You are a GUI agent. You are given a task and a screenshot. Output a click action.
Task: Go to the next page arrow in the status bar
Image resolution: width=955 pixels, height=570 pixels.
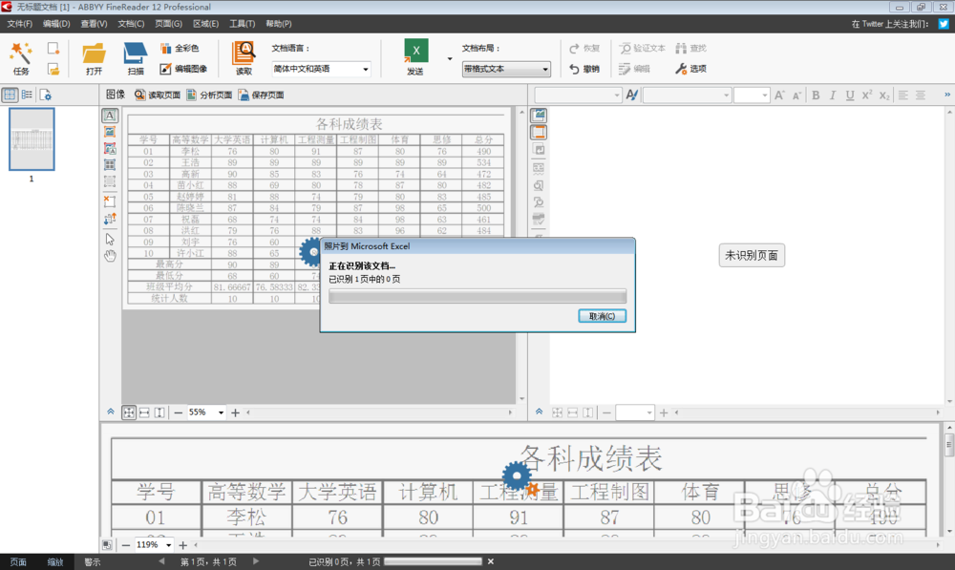(x=255, y=561)
